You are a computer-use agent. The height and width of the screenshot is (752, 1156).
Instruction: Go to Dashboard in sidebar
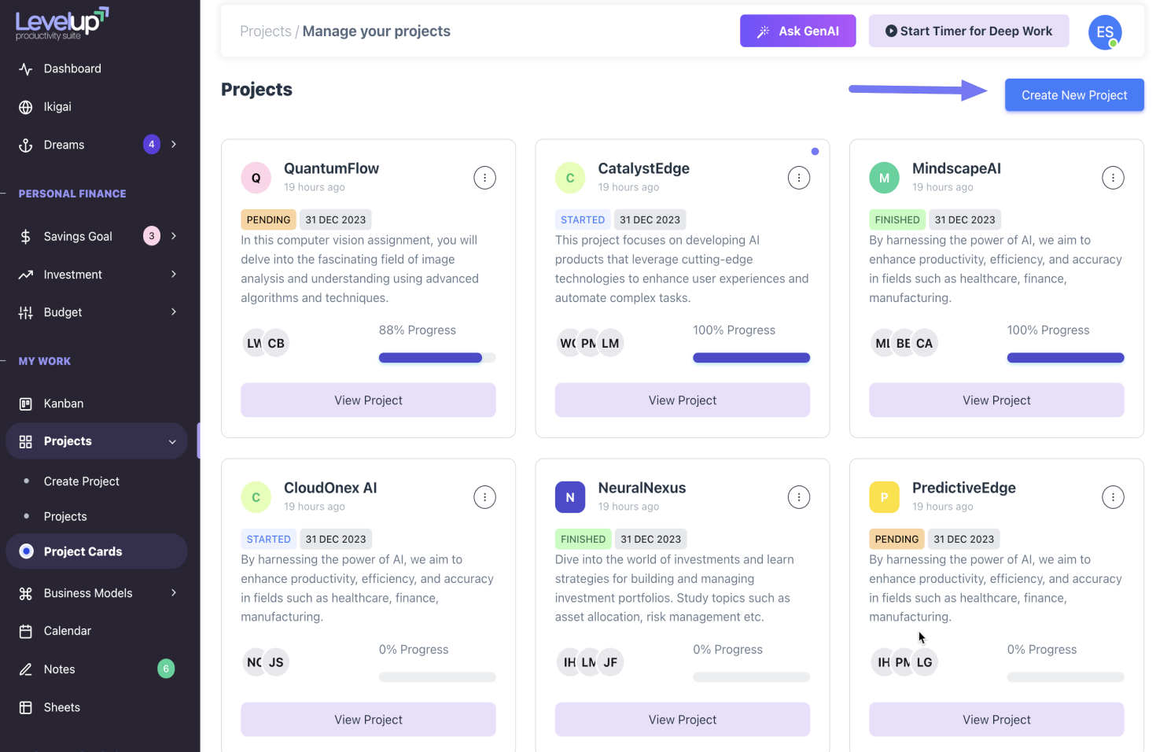coord(72,68)
